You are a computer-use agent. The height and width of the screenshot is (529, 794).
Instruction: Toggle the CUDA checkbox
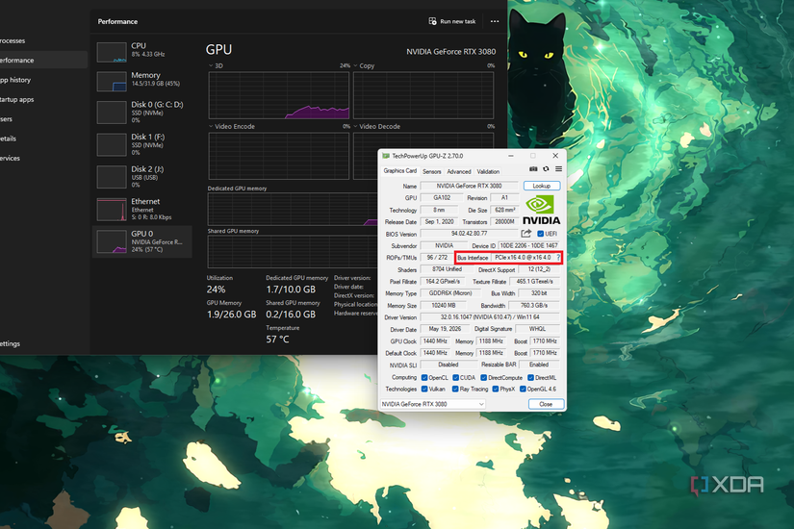tap(456, 378)
